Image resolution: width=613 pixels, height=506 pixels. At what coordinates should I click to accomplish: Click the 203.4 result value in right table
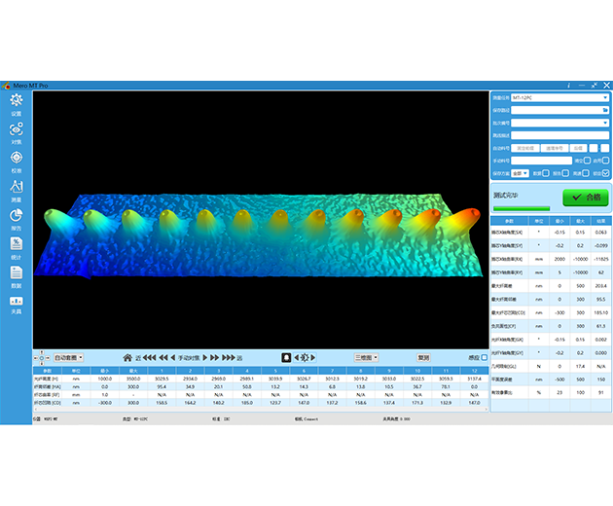click(601, 286)
